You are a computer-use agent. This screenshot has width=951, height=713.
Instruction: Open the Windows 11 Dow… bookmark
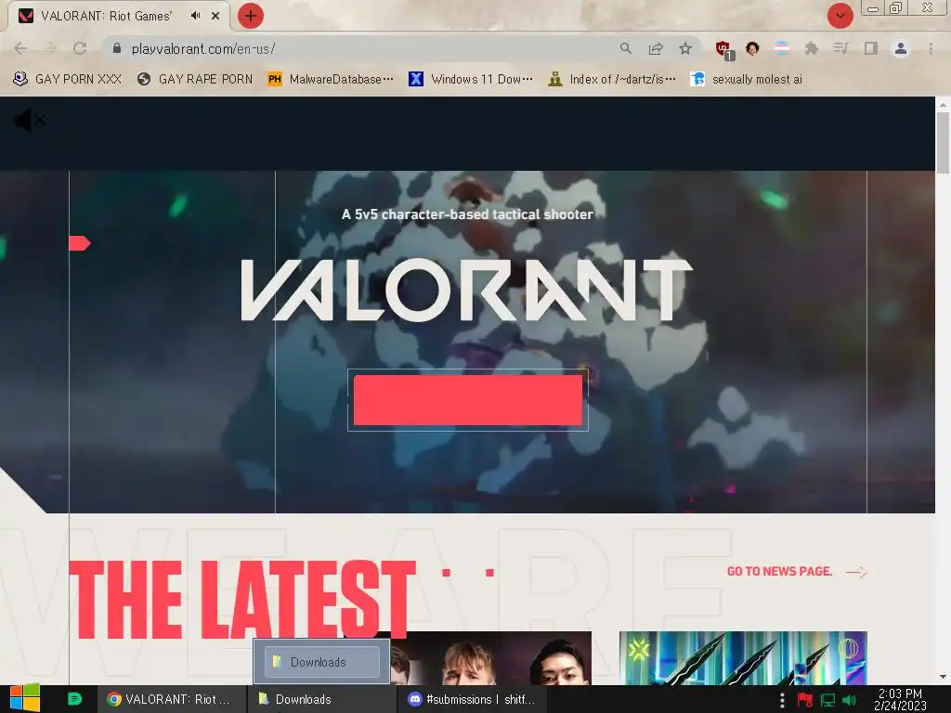coord(471,80)
